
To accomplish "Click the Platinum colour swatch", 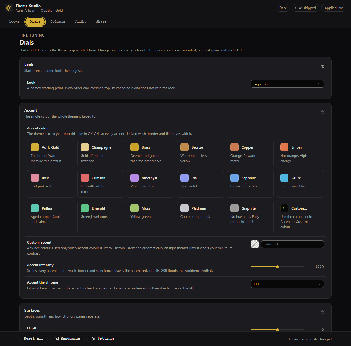I will pyautogui.click(x=185, y=208).
